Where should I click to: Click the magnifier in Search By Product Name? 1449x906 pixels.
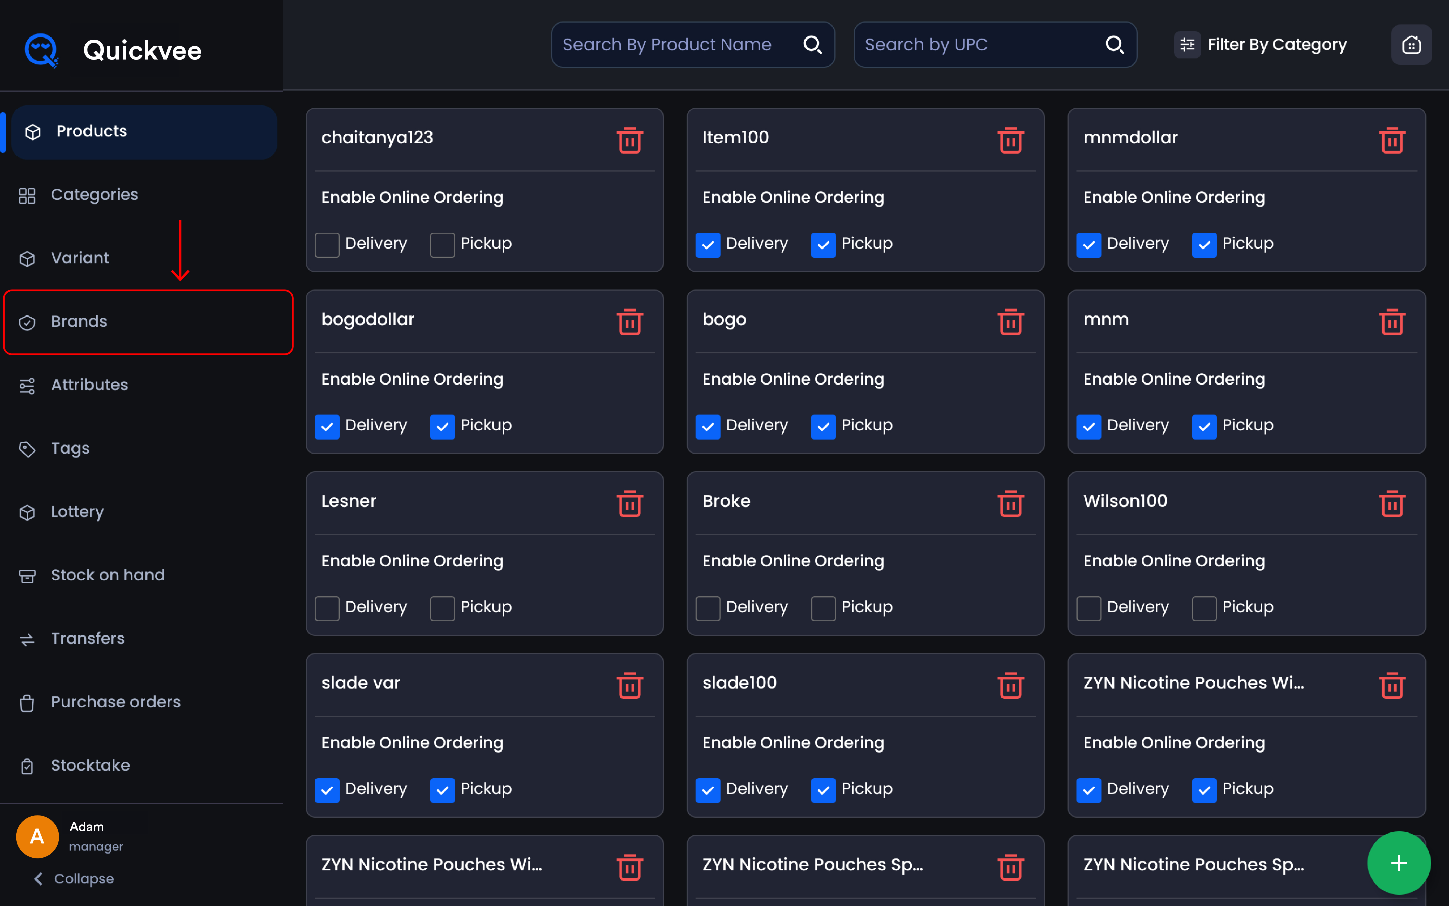point(812,44)
